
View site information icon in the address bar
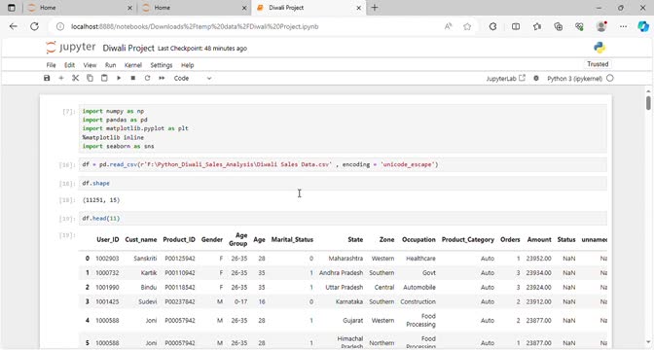tap(60, 26)
